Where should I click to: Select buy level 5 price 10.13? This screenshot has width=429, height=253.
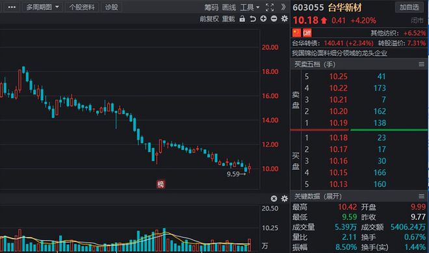338,184
